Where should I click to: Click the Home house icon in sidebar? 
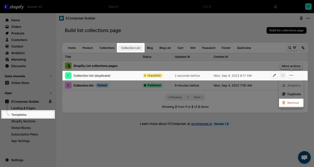(x=7, y=20)
